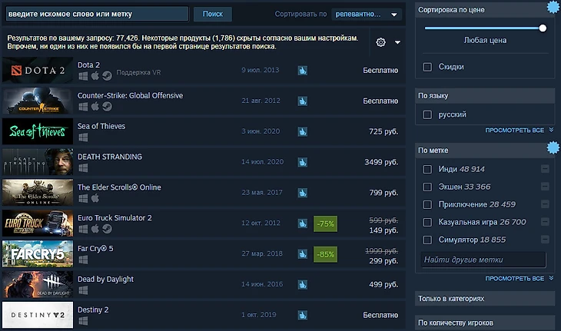
Task: Click the SteamOS icon under Dota 2
Action: tap(107, 76)
